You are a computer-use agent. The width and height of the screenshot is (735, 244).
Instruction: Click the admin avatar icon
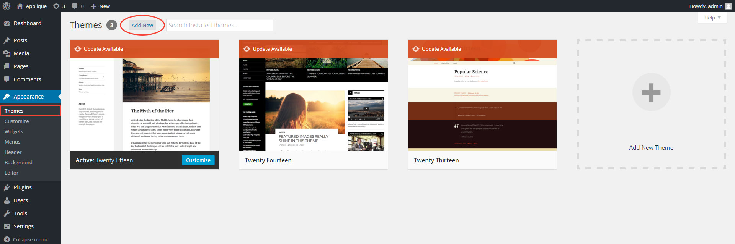tap(728, 6)
